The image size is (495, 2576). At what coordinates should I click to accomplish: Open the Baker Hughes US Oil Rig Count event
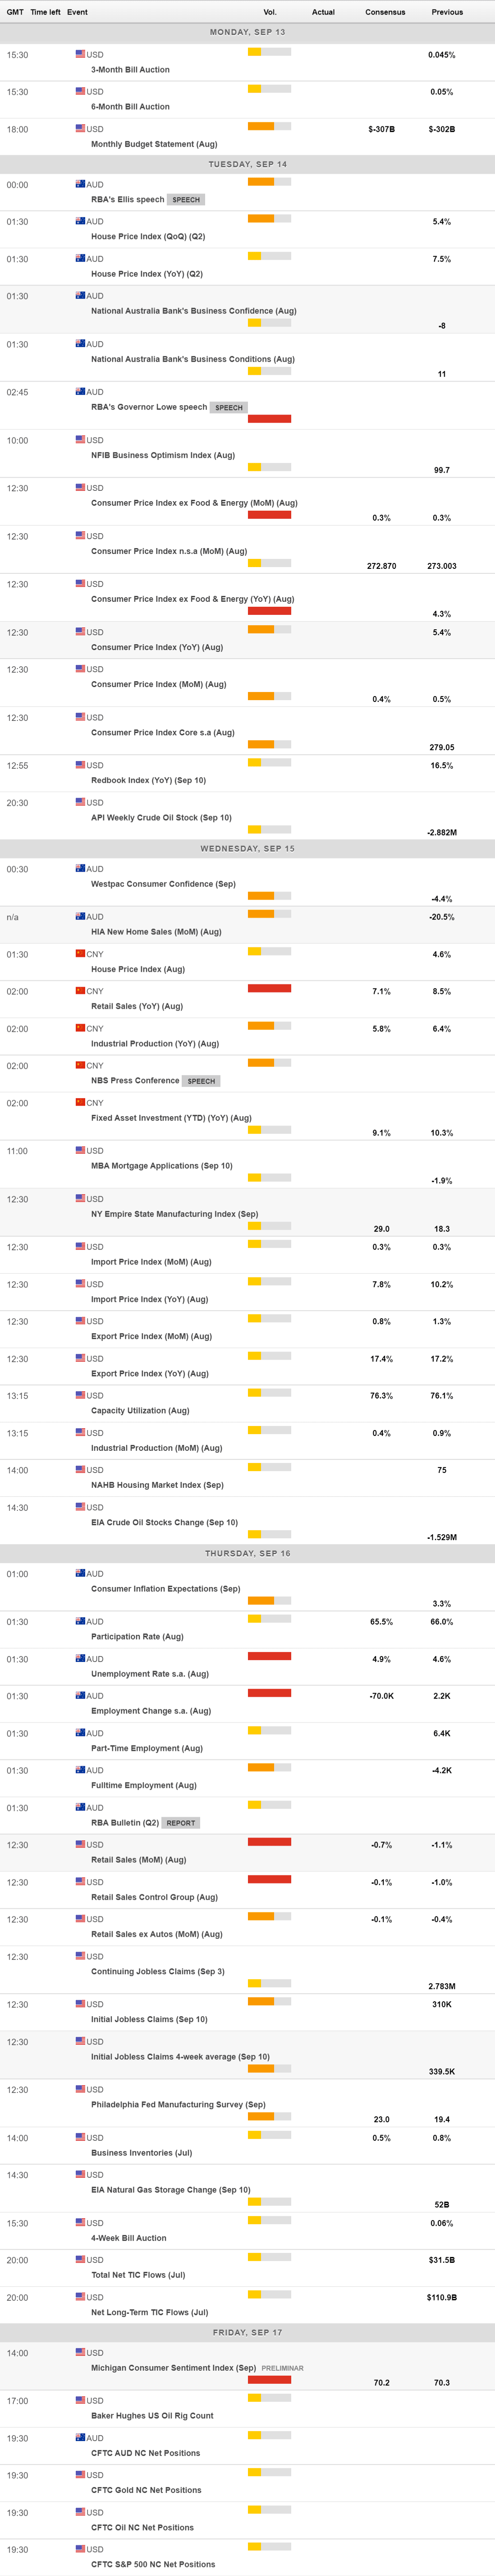coord(152,2416)
